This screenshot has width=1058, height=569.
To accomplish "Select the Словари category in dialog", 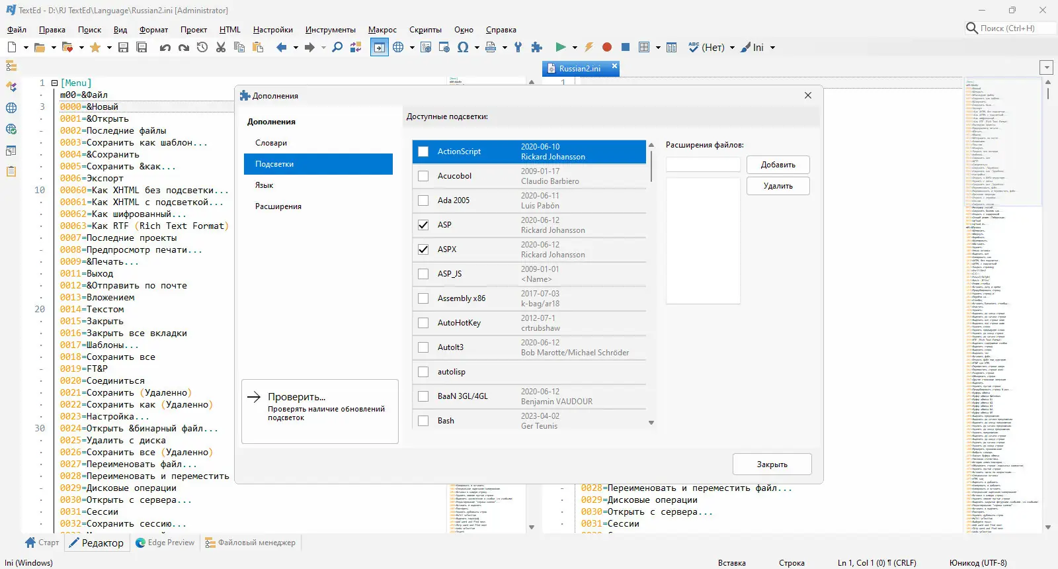I will pyautogui.click(x=318, y=143).
